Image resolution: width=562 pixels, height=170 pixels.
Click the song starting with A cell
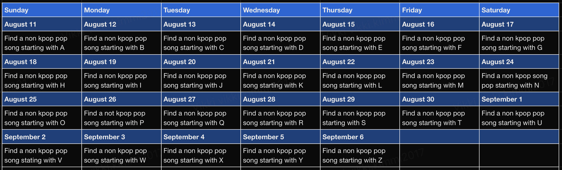tap(42, 43)
